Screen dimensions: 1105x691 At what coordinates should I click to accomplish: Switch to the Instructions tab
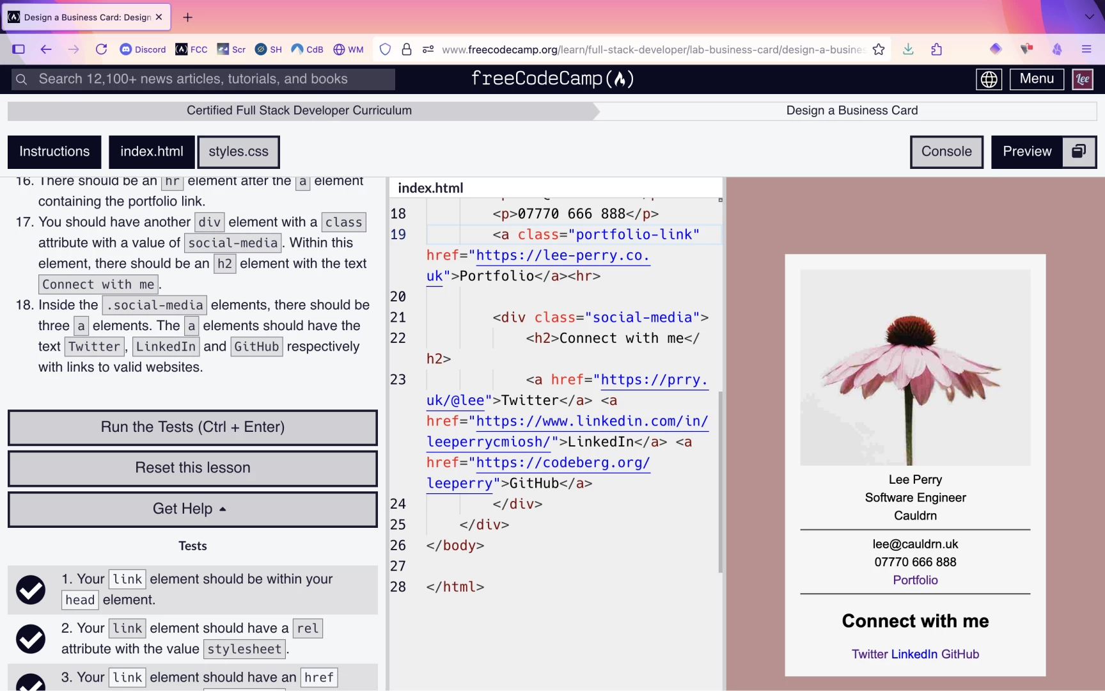[x=54, y=152]
